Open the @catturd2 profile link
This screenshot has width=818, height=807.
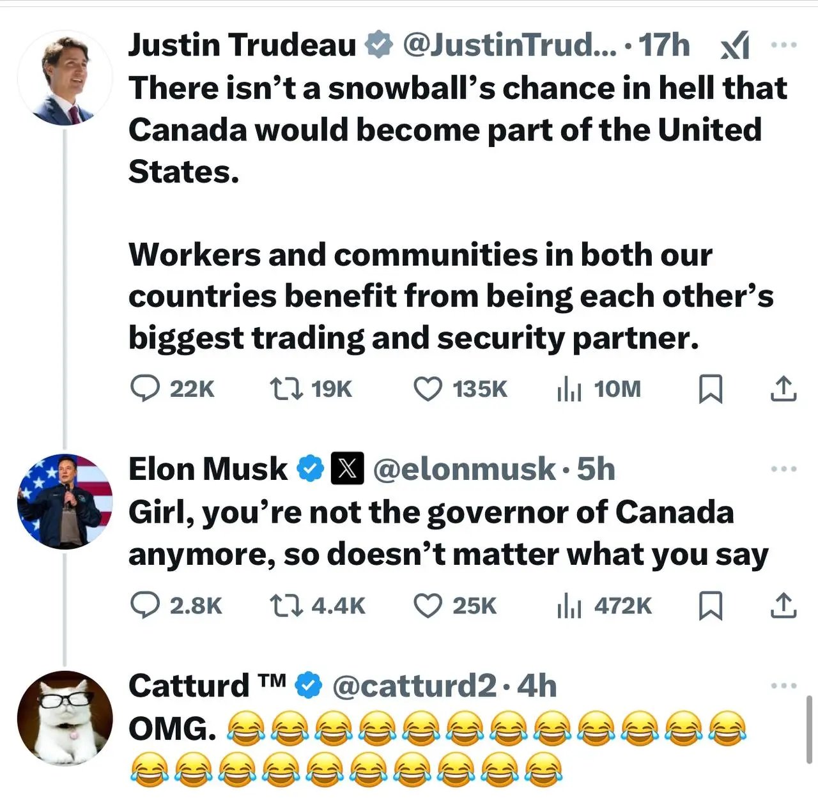(x=414, y=686)
